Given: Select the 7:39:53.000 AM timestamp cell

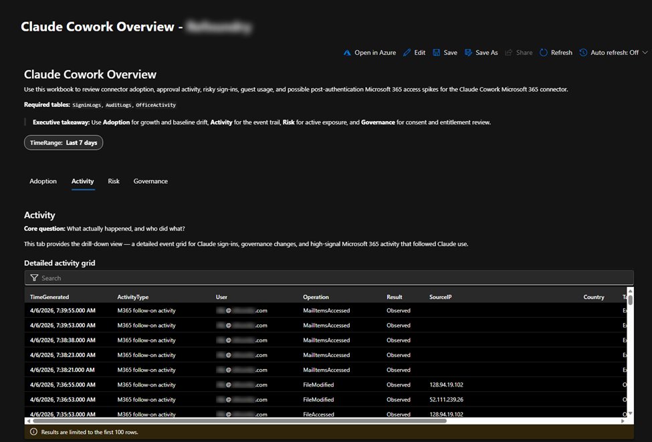Looking at the screenshot, I should coord(62,326).
